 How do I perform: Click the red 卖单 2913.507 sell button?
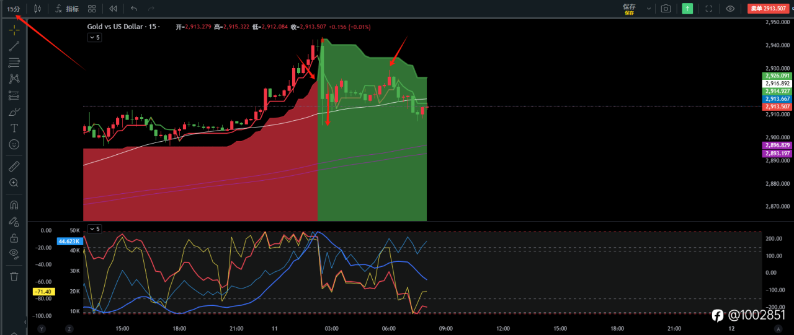(768, 9)
